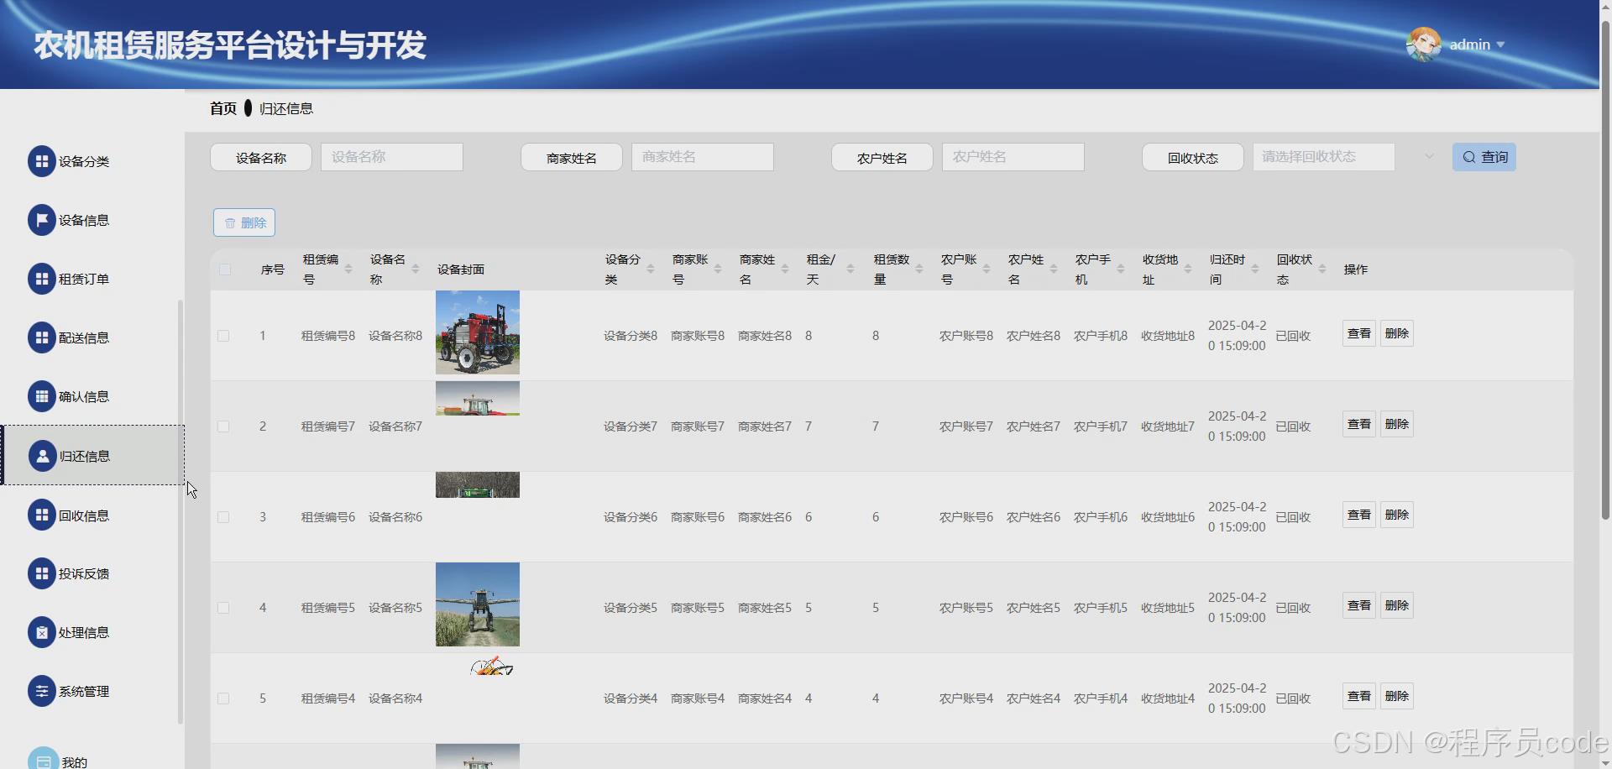Sort by 商家账号 column arrows

pyautogui.click(x=718, y=269)
